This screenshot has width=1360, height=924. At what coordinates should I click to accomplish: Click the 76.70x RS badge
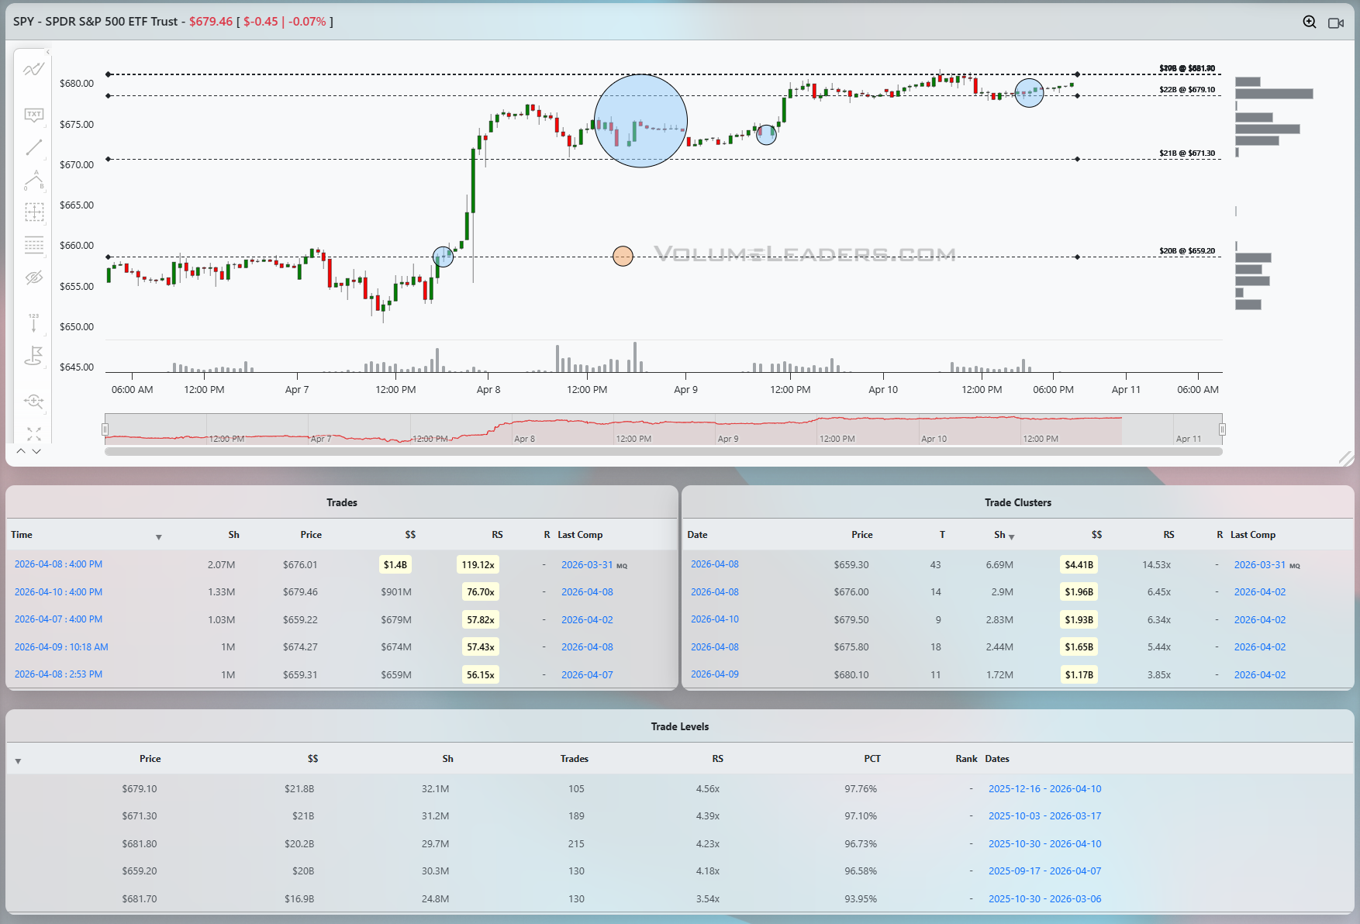tap(481, 592)
